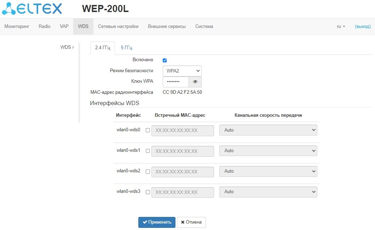375x230 pixels.
Task: Click the Отмена button
Action: coord(191,222)
